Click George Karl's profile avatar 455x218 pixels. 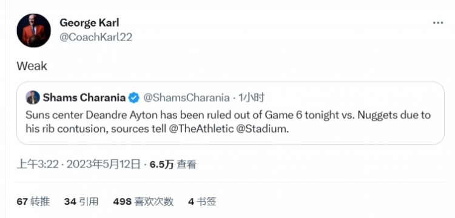coord(33,30)
